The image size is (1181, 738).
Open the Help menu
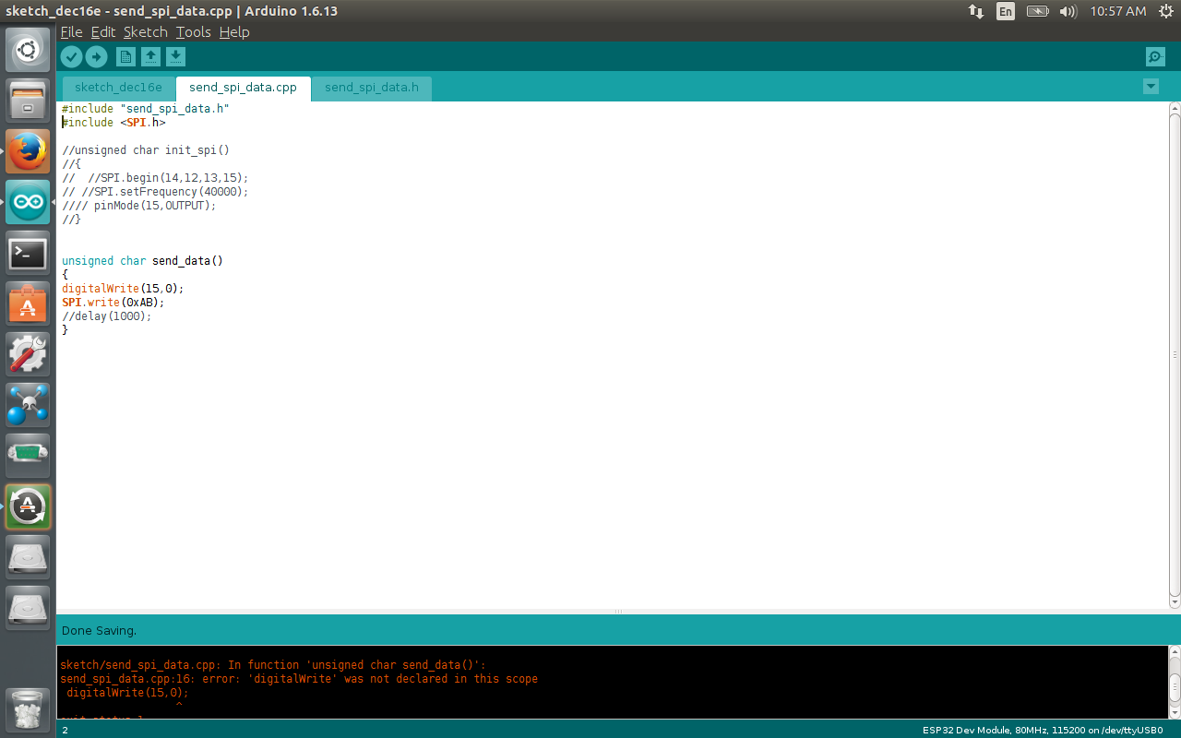coord(234,32)
